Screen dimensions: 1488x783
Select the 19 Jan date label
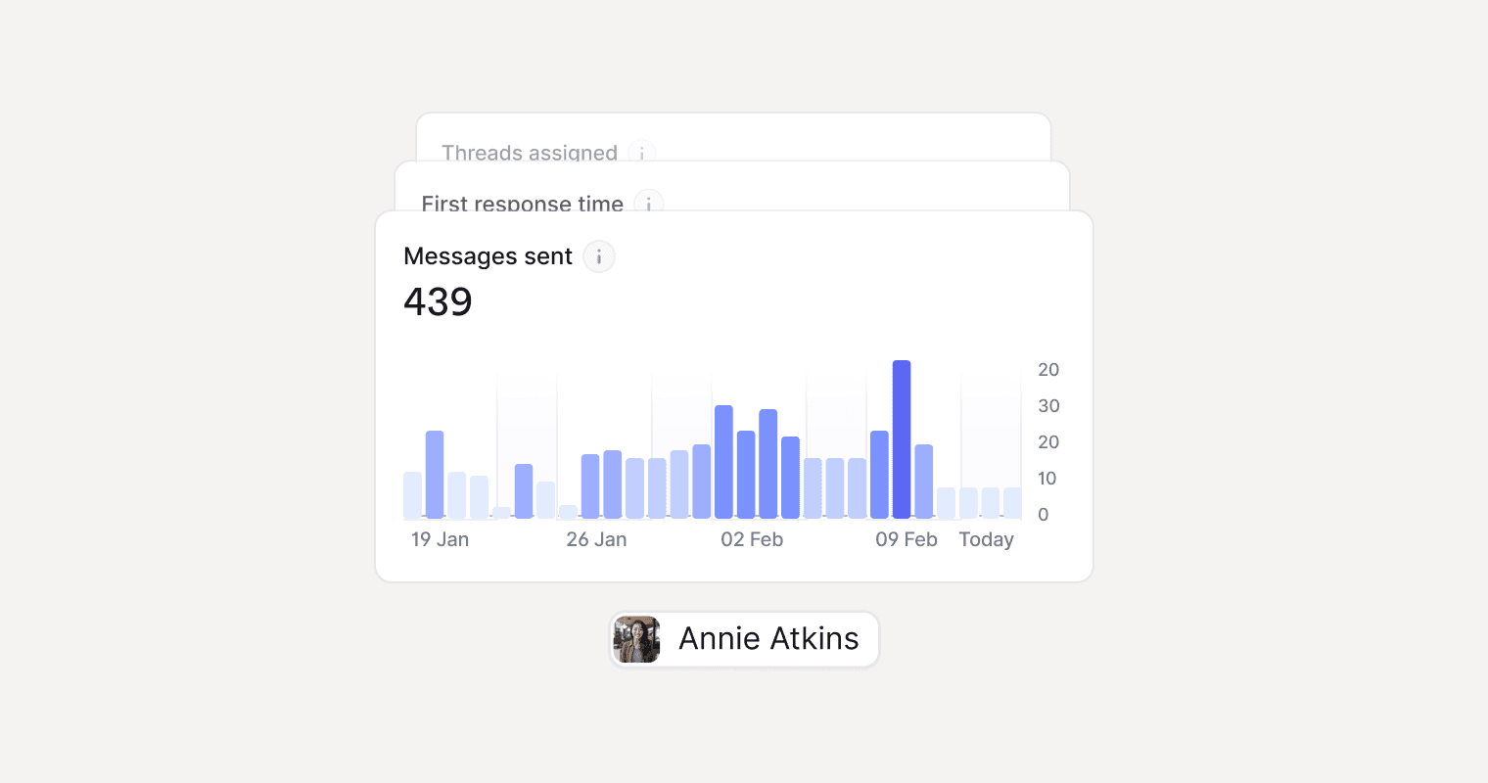coord(440,539)
